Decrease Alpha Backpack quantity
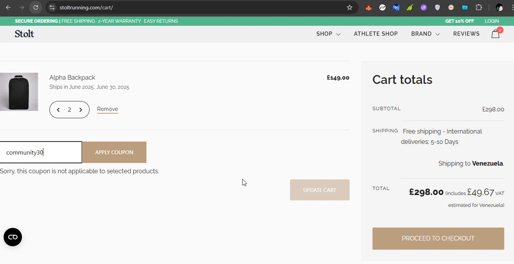 58,110
